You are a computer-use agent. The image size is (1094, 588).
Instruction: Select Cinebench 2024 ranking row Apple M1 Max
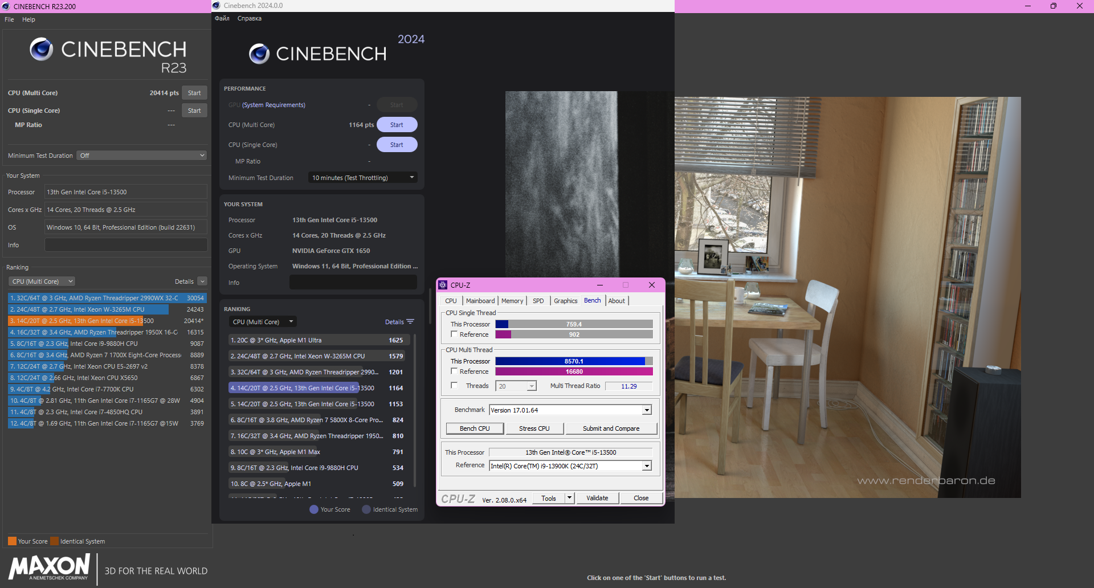point(319,452)
